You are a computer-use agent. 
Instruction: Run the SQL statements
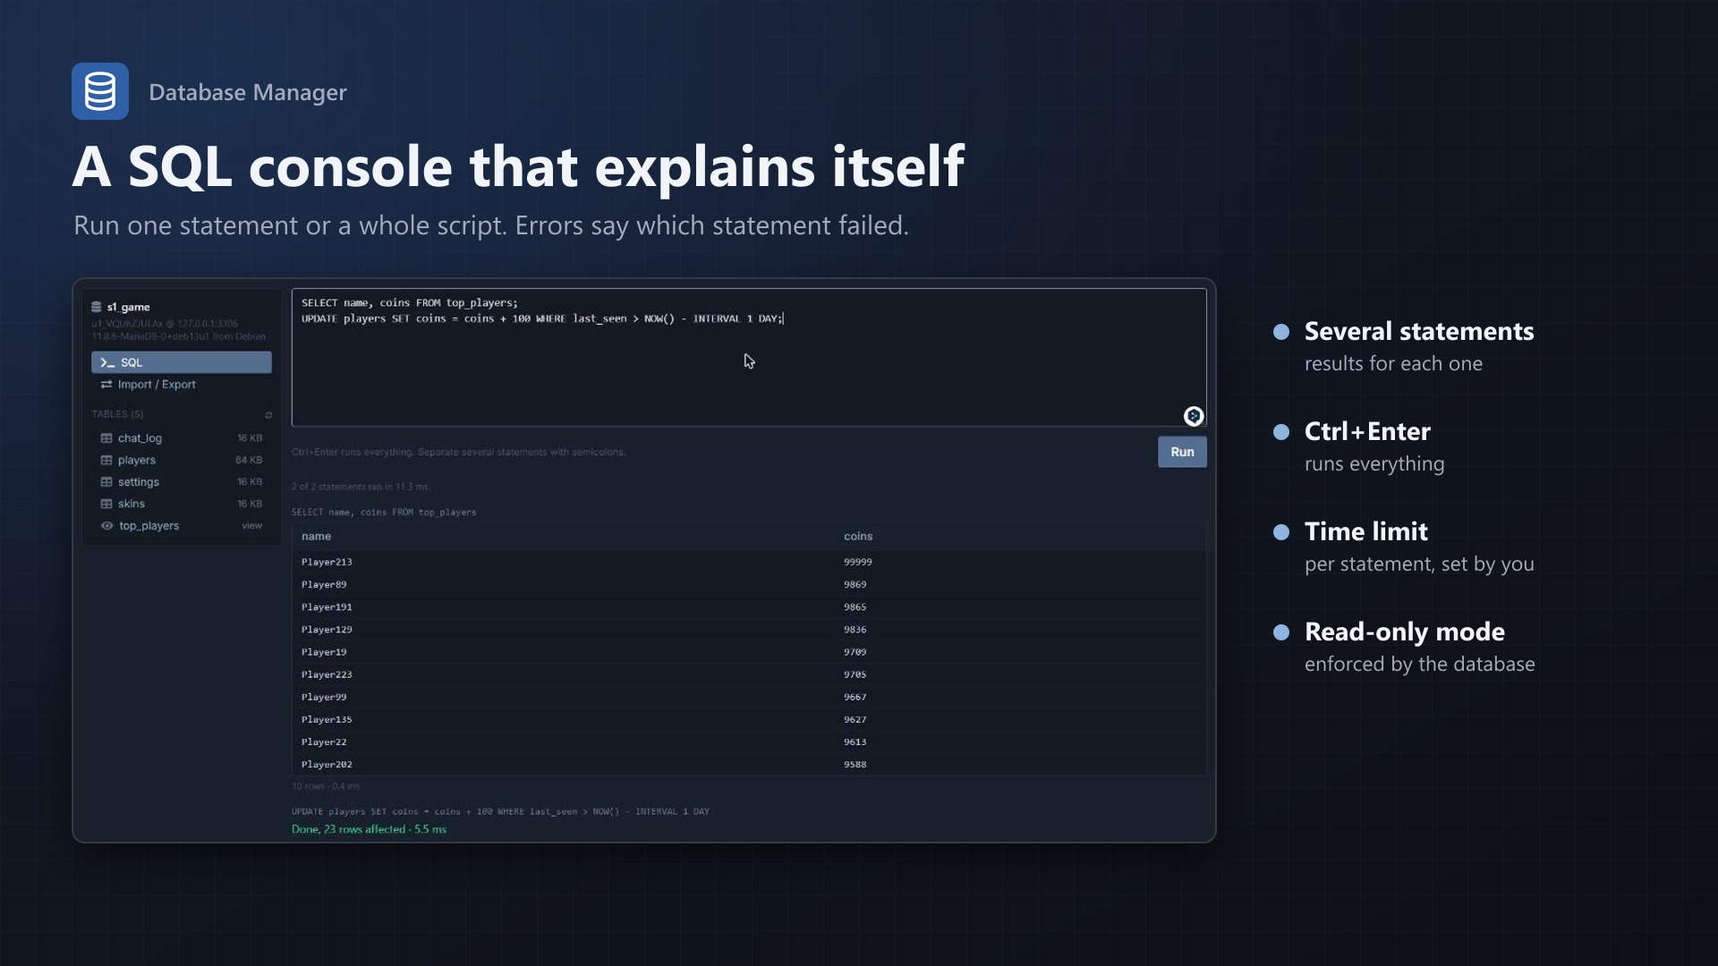click(x=1182, y=452)
